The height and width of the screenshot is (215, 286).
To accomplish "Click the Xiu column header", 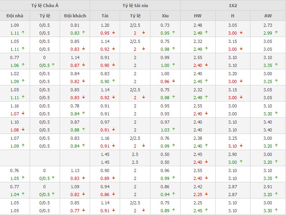I will pyautogui.click(x=165, y=16).
